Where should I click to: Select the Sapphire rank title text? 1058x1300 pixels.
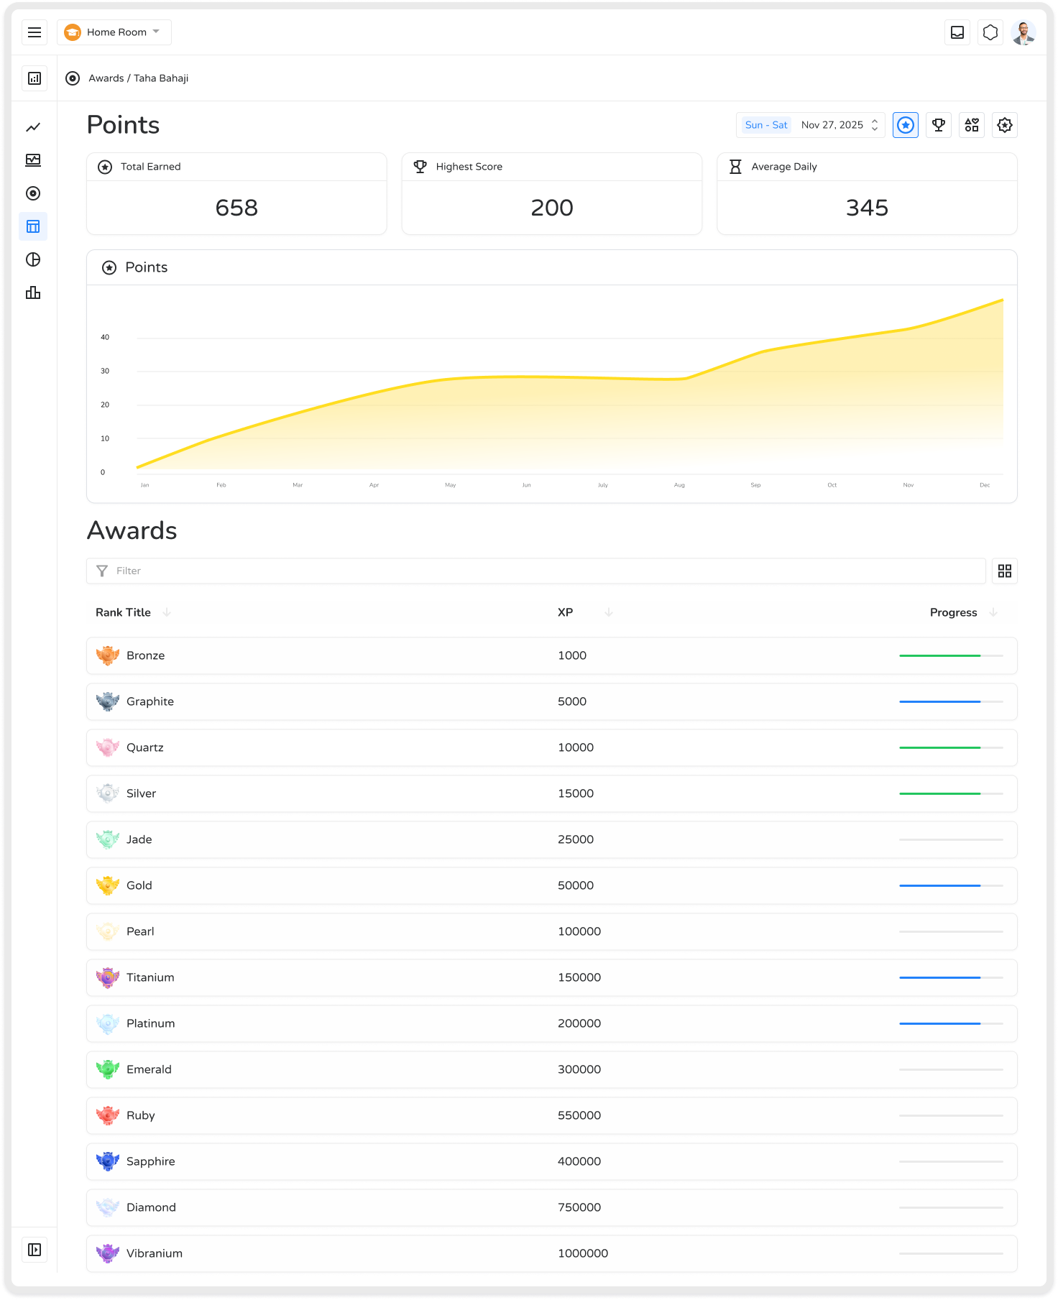(x=151, y=1161)
